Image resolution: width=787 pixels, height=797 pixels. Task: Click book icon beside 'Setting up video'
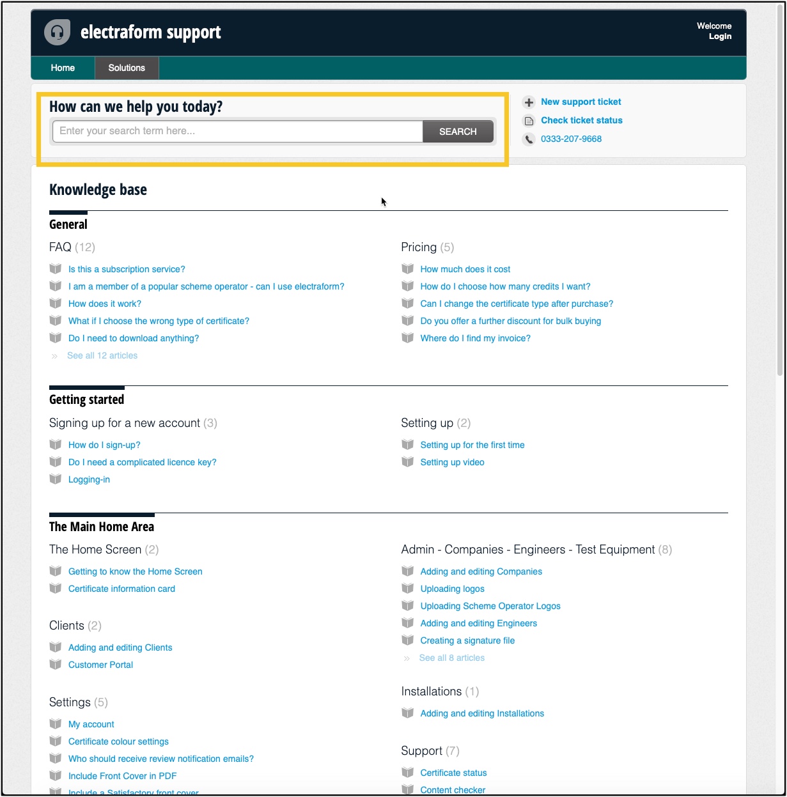(407, 461)
